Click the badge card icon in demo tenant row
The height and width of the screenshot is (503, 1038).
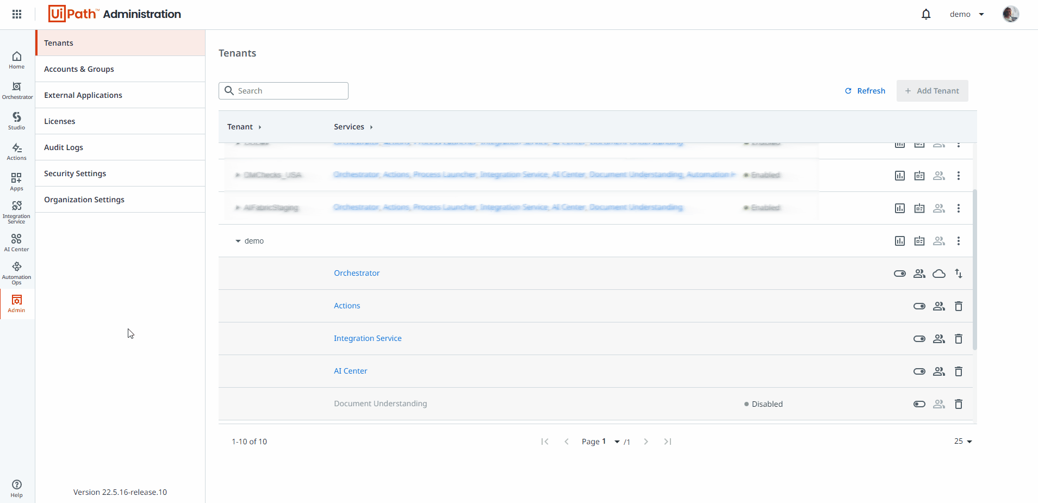(x=919, y=241)
